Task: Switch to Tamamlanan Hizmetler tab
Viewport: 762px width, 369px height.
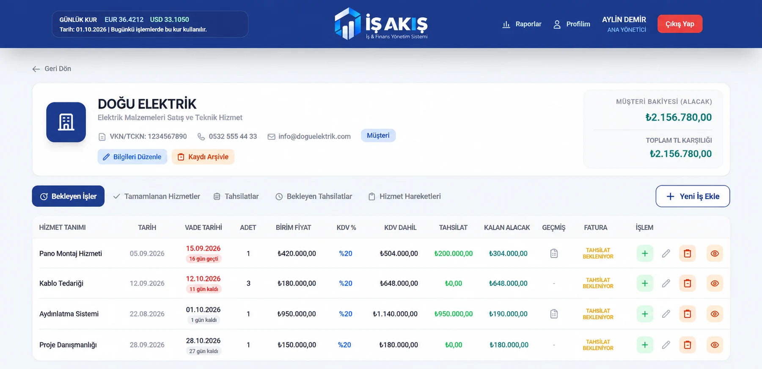Action: [157, 197]
